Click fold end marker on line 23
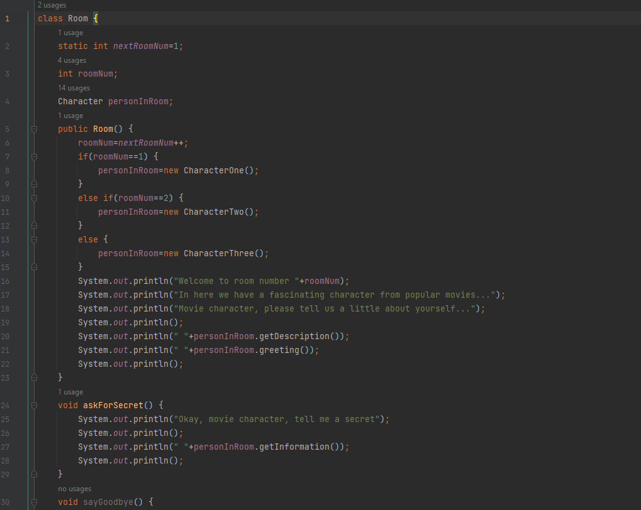 click(35, 378)
